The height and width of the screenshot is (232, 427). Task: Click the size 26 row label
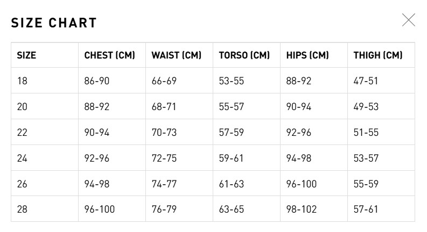click(22, 184)
